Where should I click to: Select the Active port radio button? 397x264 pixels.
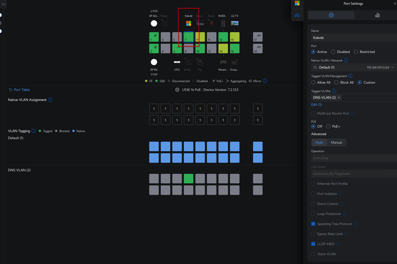(x=313, y=52)
